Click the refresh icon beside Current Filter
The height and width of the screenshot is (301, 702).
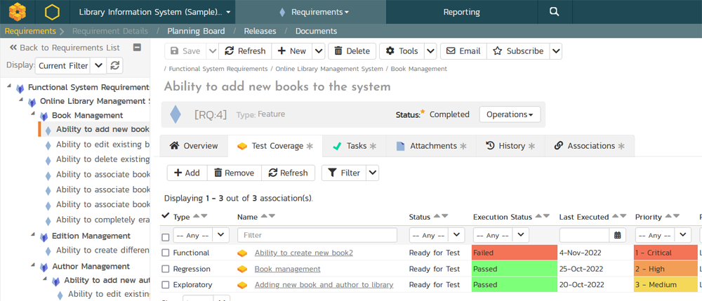pos(116,65)
